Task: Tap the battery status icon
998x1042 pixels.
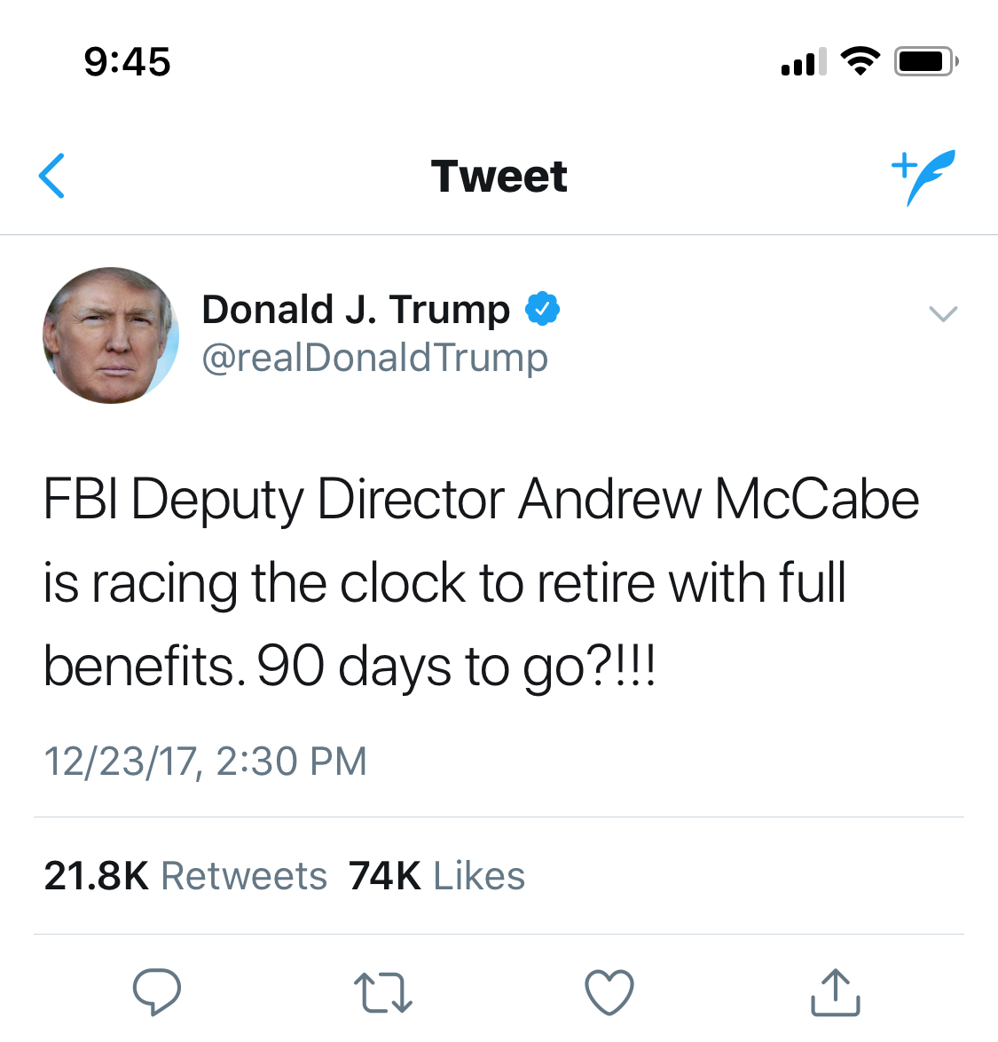Action: 925,61
